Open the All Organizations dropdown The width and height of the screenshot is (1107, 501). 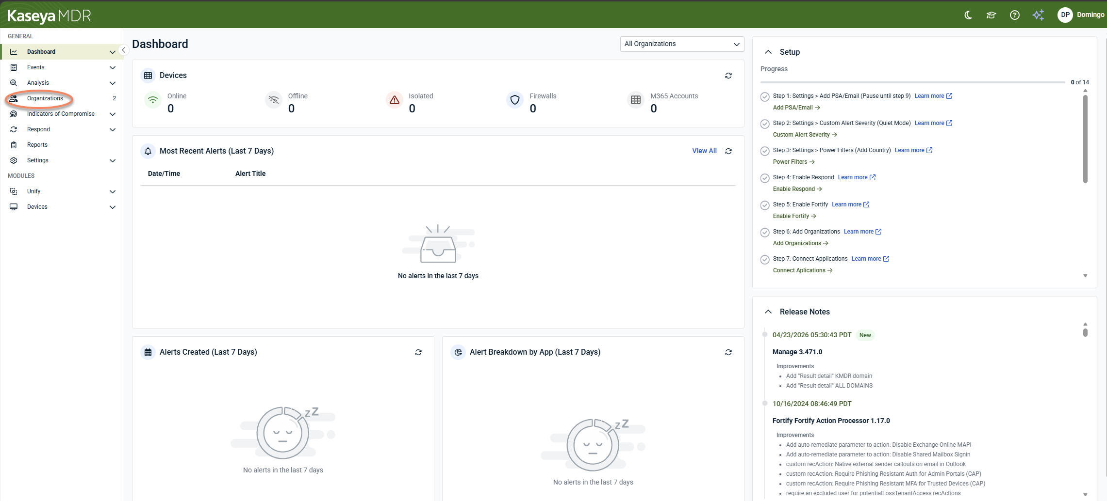682,44
